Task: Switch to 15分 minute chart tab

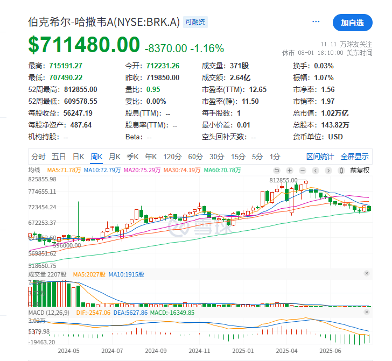Action: pyautogui.click(x=238, y=157)
